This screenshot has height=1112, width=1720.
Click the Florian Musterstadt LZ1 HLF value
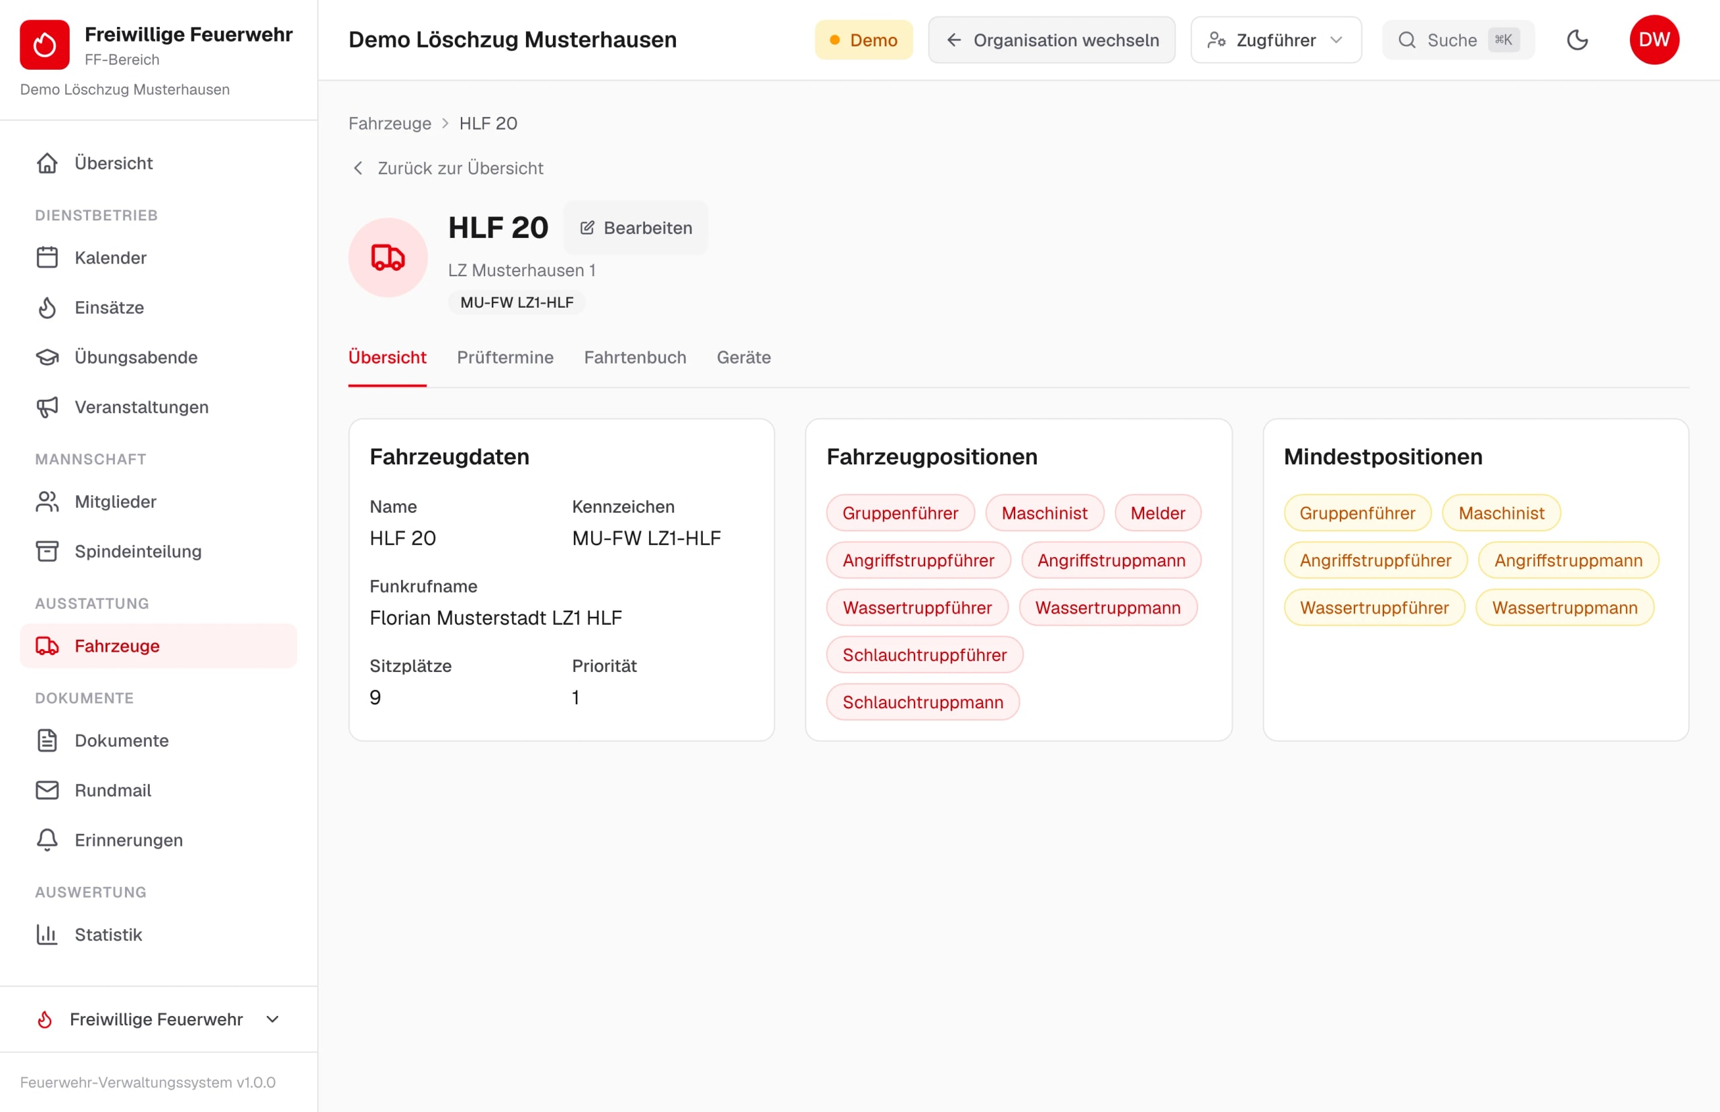pyautogui.click(x=496, y=618)
